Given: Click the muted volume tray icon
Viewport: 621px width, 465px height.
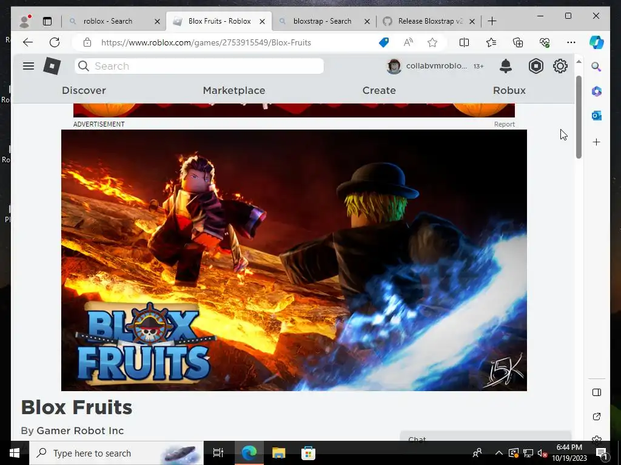Looking at the screenshot, I should [x=542, y=453].
